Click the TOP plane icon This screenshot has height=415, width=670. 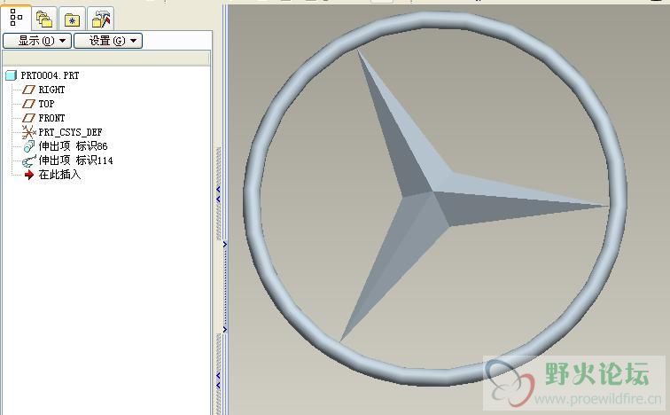[28, 104]
